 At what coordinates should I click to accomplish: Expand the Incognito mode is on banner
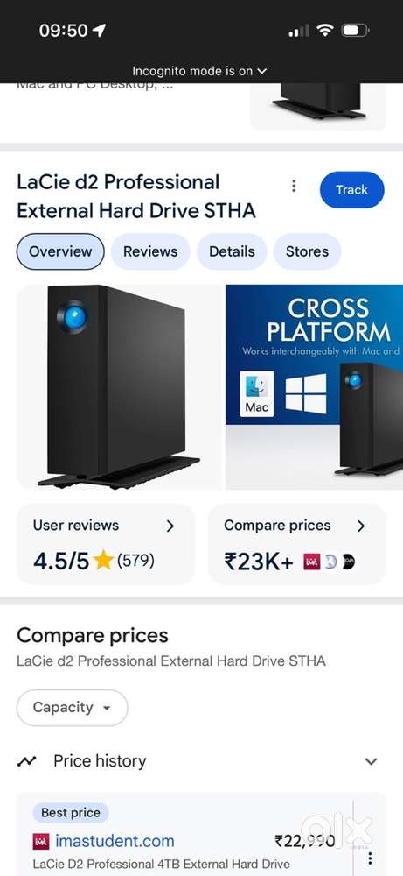(200, 71)
